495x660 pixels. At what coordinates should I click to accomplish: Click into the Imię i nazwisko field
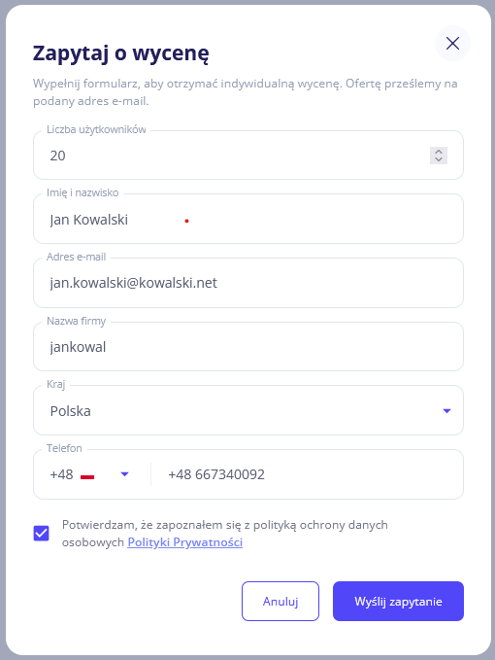click(248, 219)
